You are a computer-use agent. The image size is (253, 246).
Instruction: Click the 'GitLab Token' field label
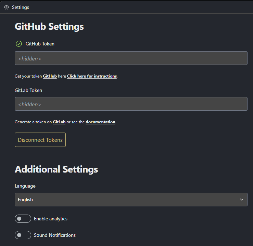point(28,91)
